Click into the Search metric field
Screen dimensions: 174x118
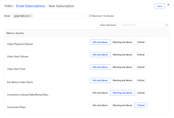[x=142, y=25]
